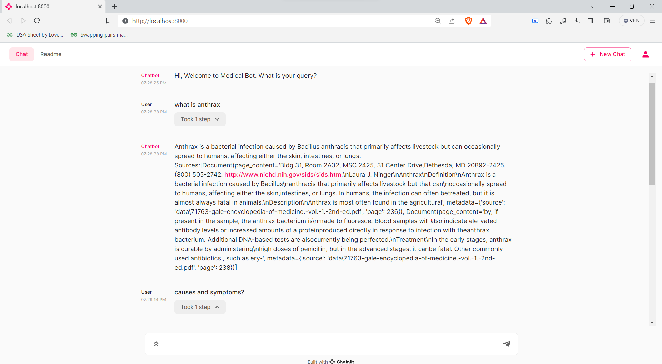Reload the localhost page
The height and width of the screenshot is (364, 662).
pos(37,21)
